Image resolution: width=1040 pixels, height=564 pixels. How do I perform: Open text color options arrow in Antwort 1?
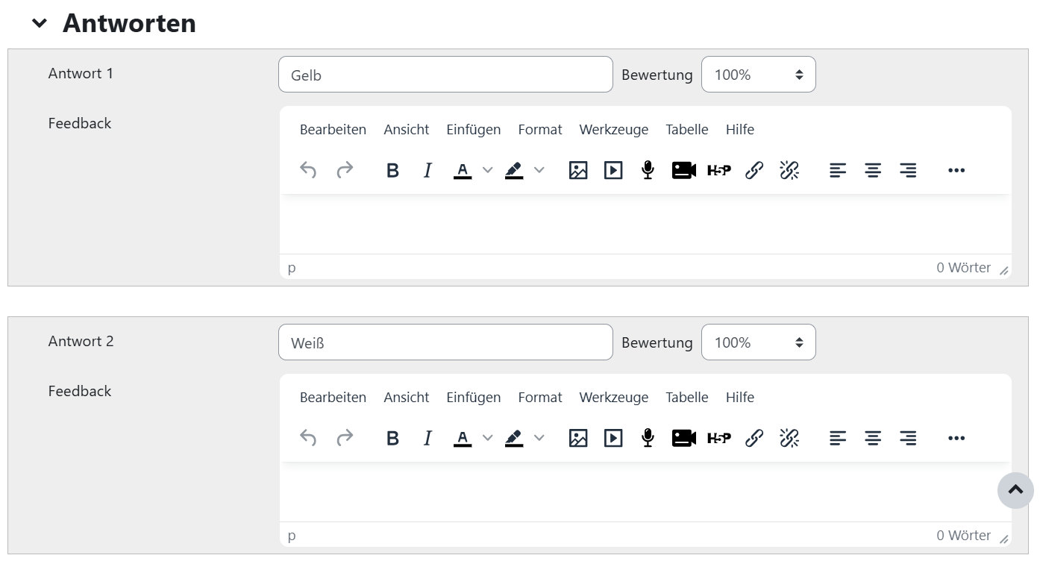pyautogui.click(x=488, y=170)
